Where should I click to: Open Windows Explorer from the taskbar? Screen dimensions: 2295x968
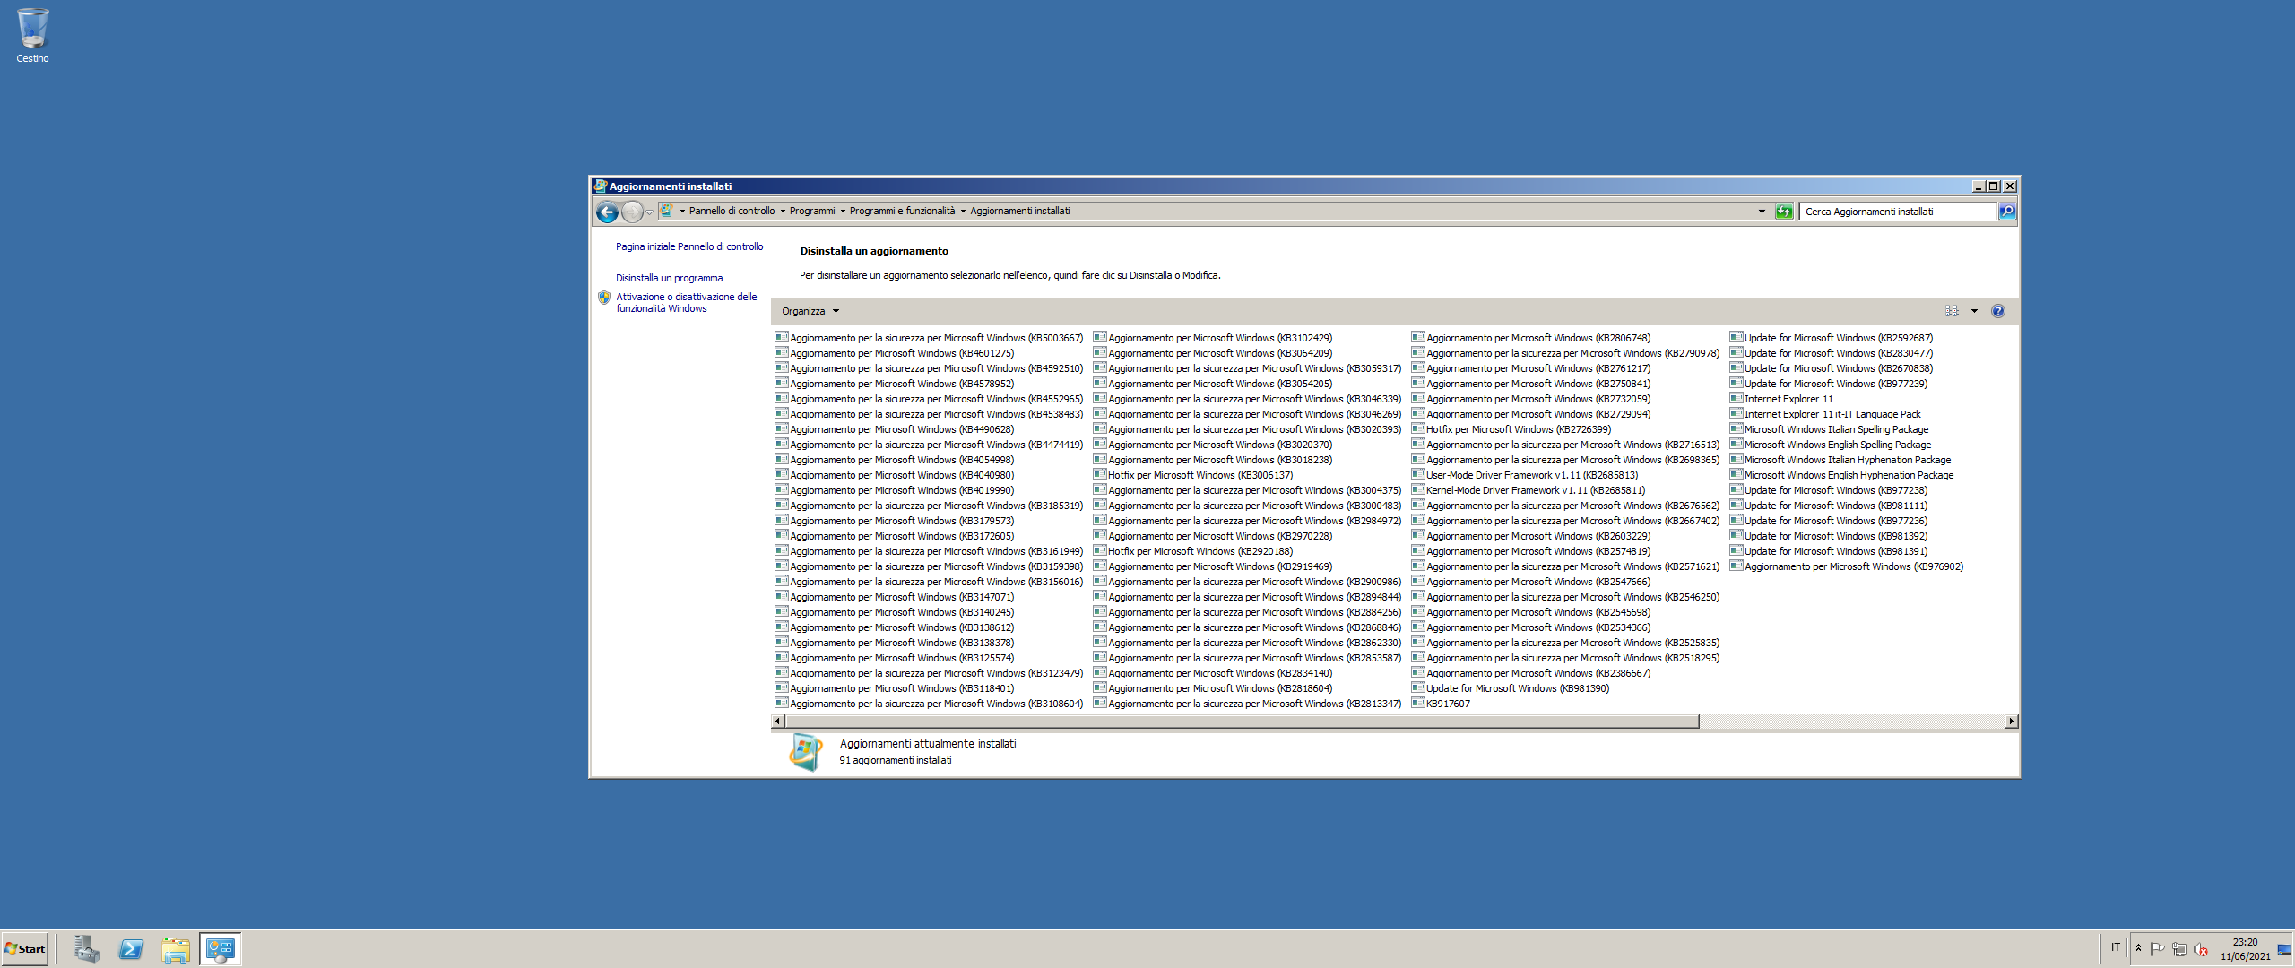tap(176, 949)
